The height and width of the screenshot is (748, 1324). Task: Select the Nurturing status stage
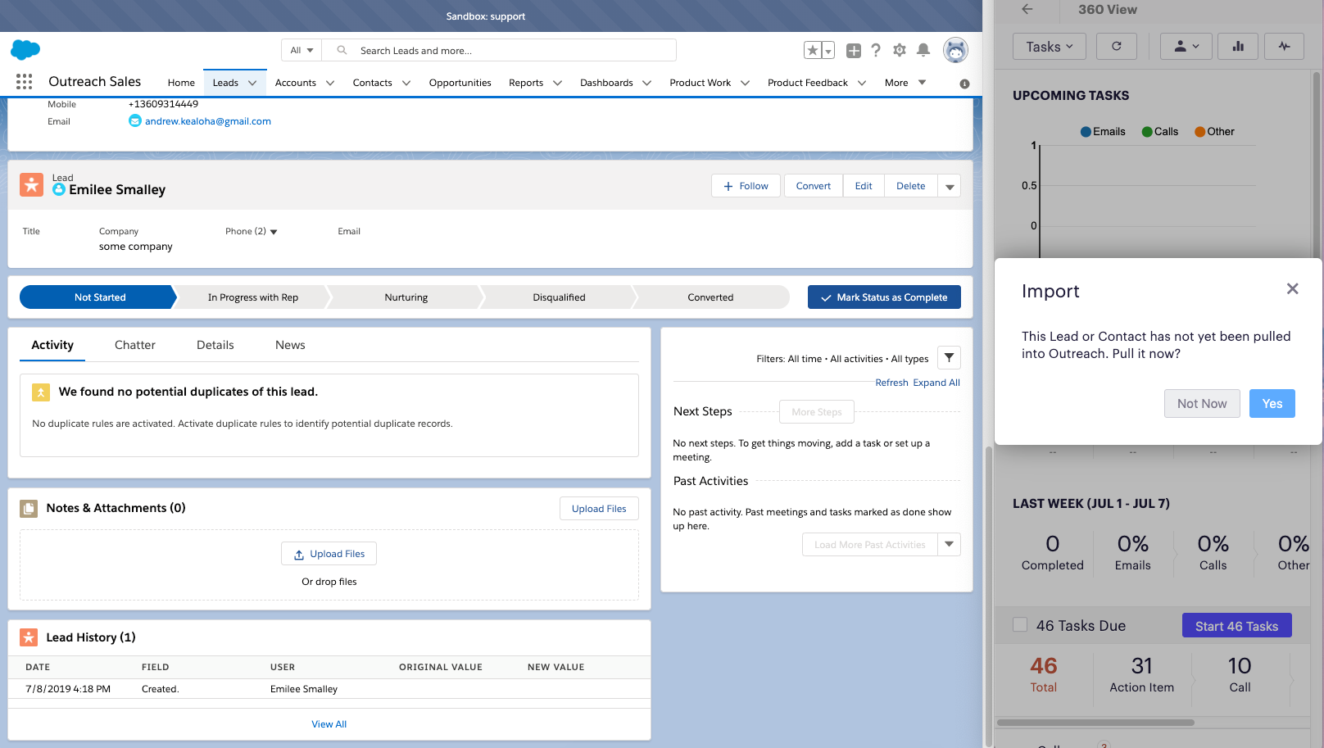coord(406,297)
